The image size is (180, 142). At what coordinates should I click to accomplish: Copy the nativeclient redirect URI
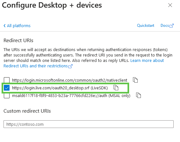pos(135,80)
